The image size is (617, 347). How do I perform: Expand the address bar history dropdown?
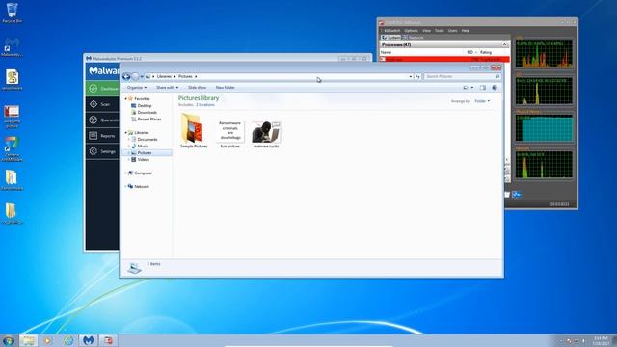[x=411, y=76]
